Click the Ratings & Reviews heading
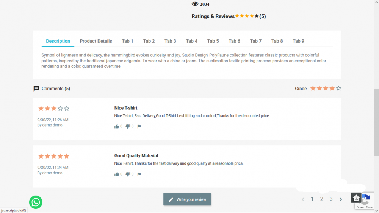Viewport: 379px width, 213px height. (x=213, y=16)
